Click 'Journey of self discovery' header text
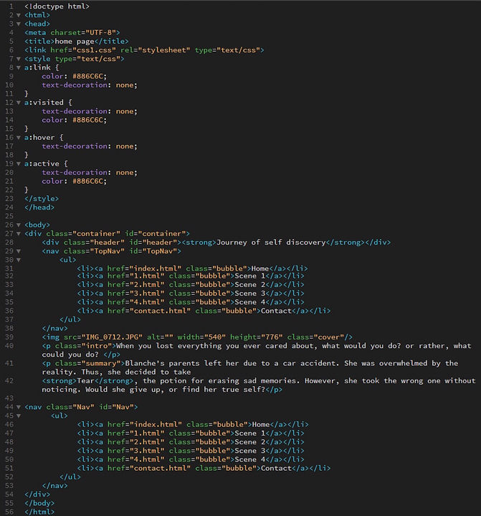 (x=271, y=243)
